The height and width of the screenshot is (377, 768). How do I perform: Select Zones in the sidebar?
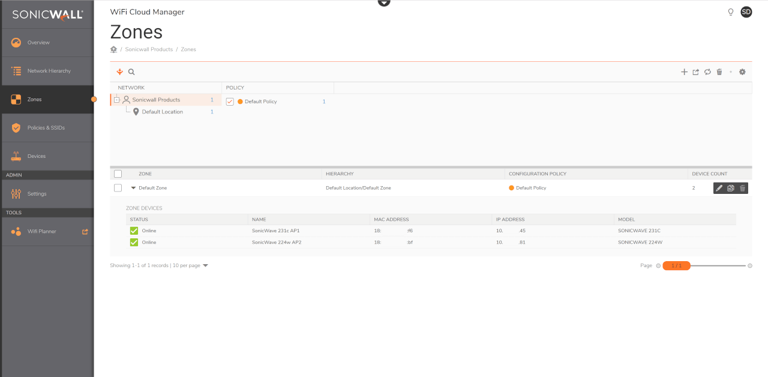coord(47,100)
